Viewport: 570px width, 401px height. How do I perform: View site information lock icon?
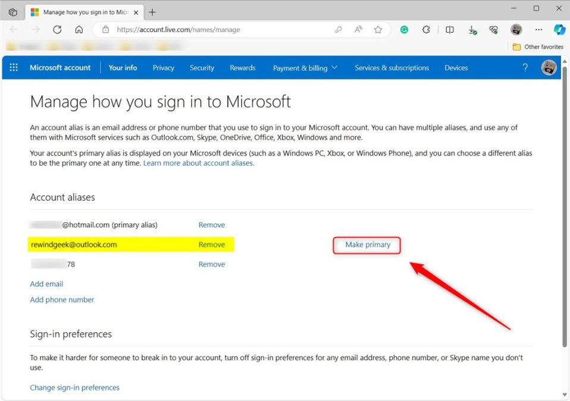(x=105, y=30)
